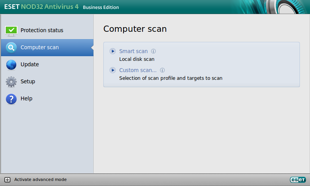
Task: Activate advanced mode
Action: click(40, 179)
